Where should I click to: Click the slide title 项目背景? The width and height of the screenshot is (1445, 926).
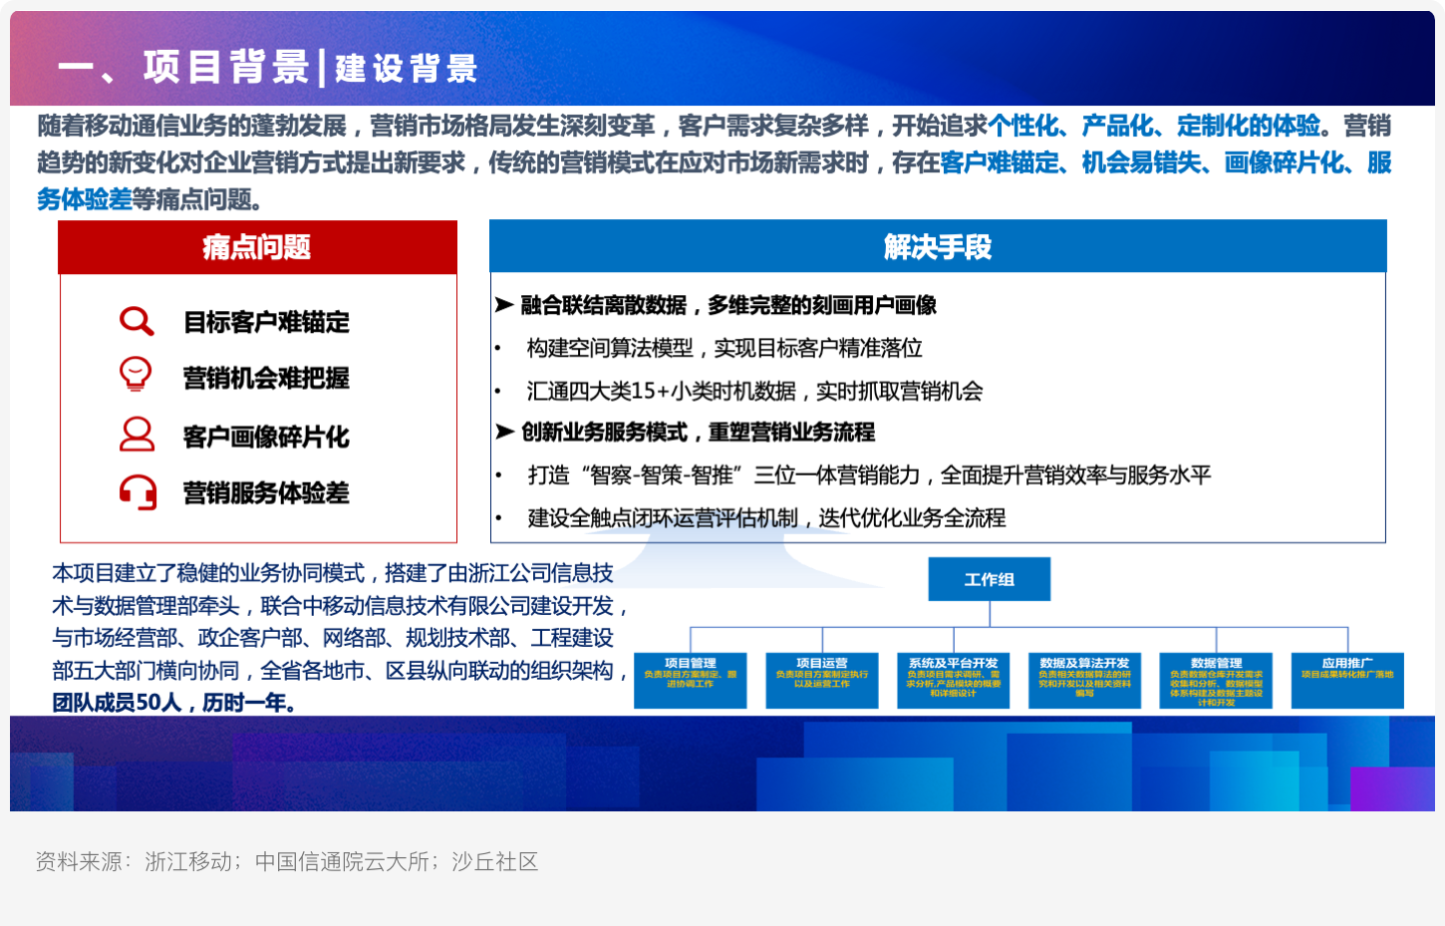226,68
